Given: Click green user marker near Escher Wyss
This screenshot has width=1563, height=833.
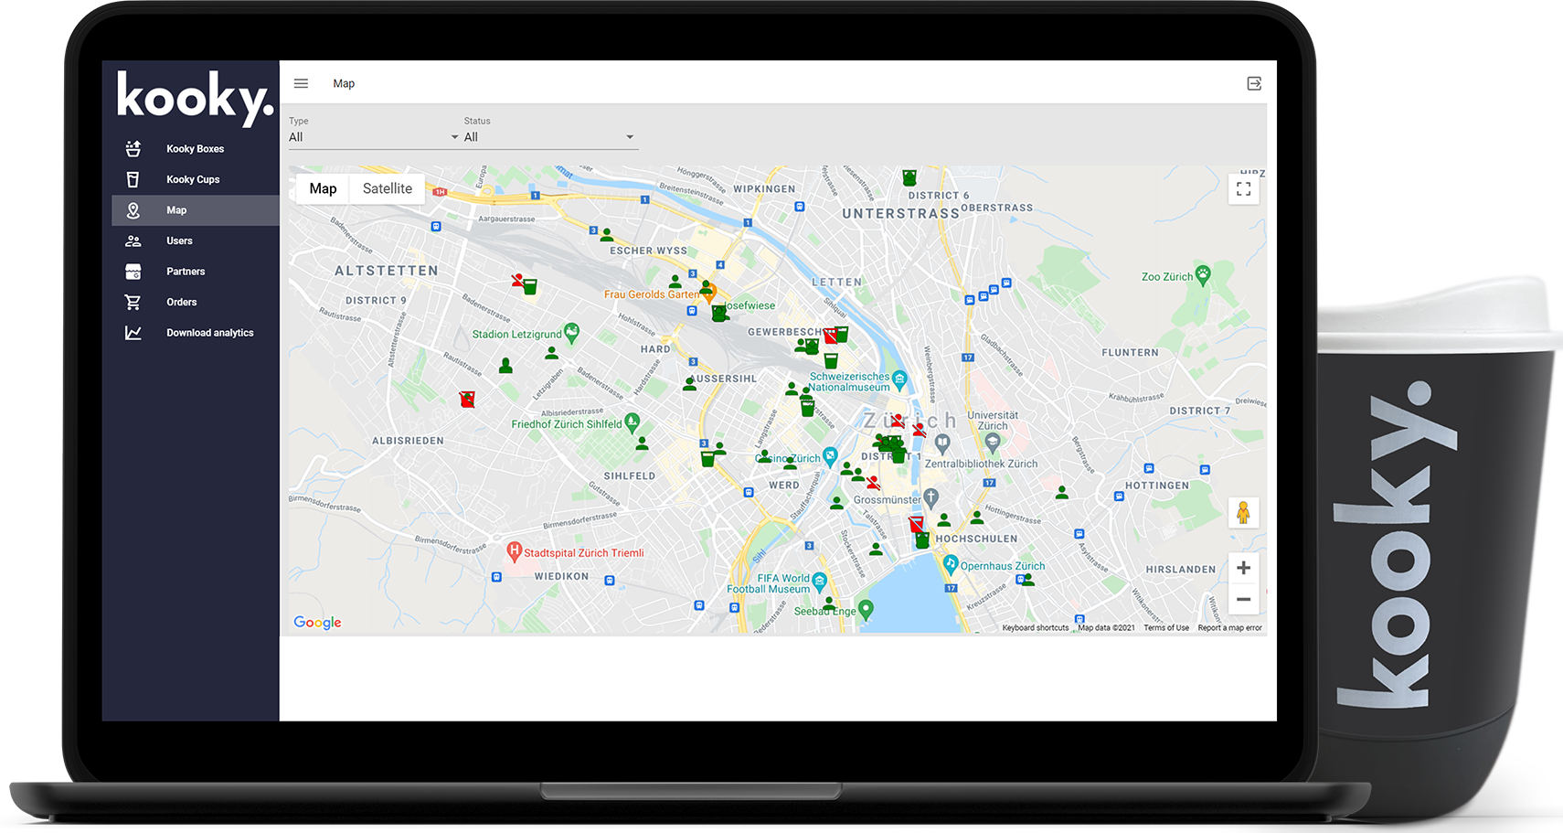Looking at the screenshot, I should pyautogui.click(x=607, y=234).
